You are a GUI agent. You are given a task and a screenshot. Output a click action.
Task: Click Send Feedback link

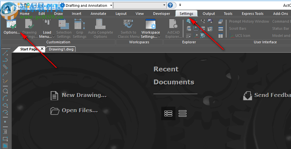point(267,95)
